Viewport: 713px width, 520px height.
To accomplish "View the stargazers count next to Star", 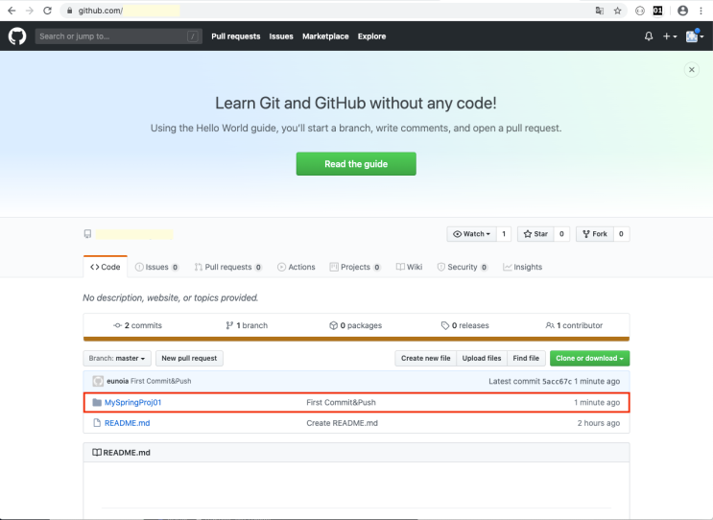I will (x=561, y=234).
